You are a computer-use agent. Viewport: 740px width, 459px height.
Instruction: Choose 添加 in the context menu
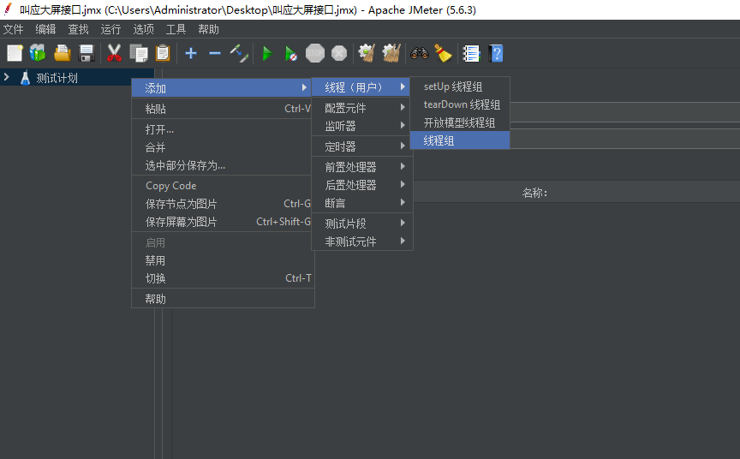[222, 88]
